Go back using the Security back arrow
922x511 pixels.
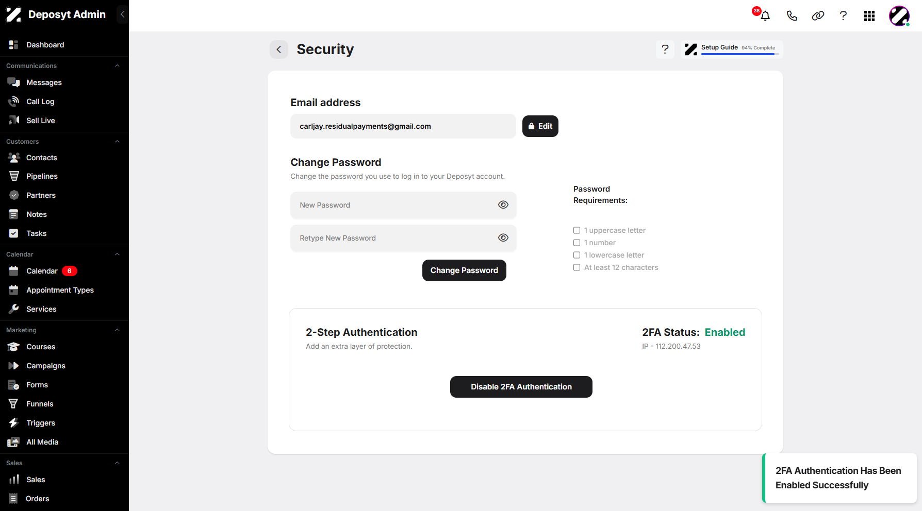[279, 49]
